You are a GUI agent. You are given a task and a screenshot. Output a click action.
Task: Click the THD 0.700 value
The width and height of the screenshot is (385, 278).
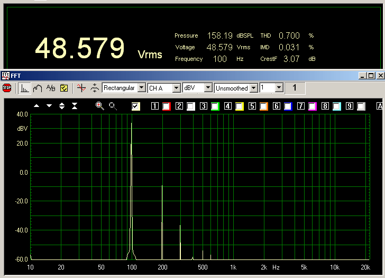[x=289, y=35]
